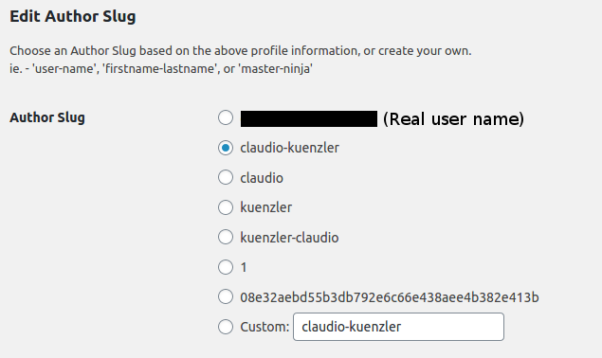
Task: Select the kuenzler-claudio radio button
Action: (x=226, y=237)
